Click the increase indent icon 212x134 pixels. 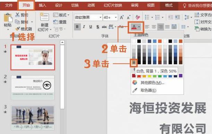(178, 17)
